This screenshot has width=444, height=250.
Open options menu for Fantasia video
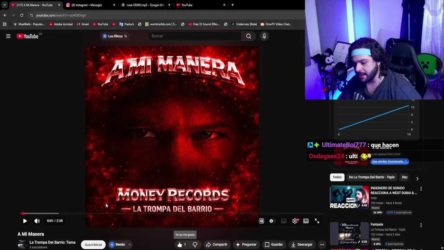tap(421, 225)
